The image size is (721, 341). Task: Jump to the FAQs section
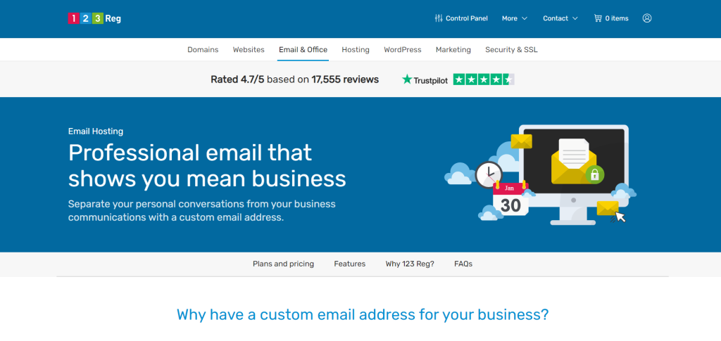(463, 264)
